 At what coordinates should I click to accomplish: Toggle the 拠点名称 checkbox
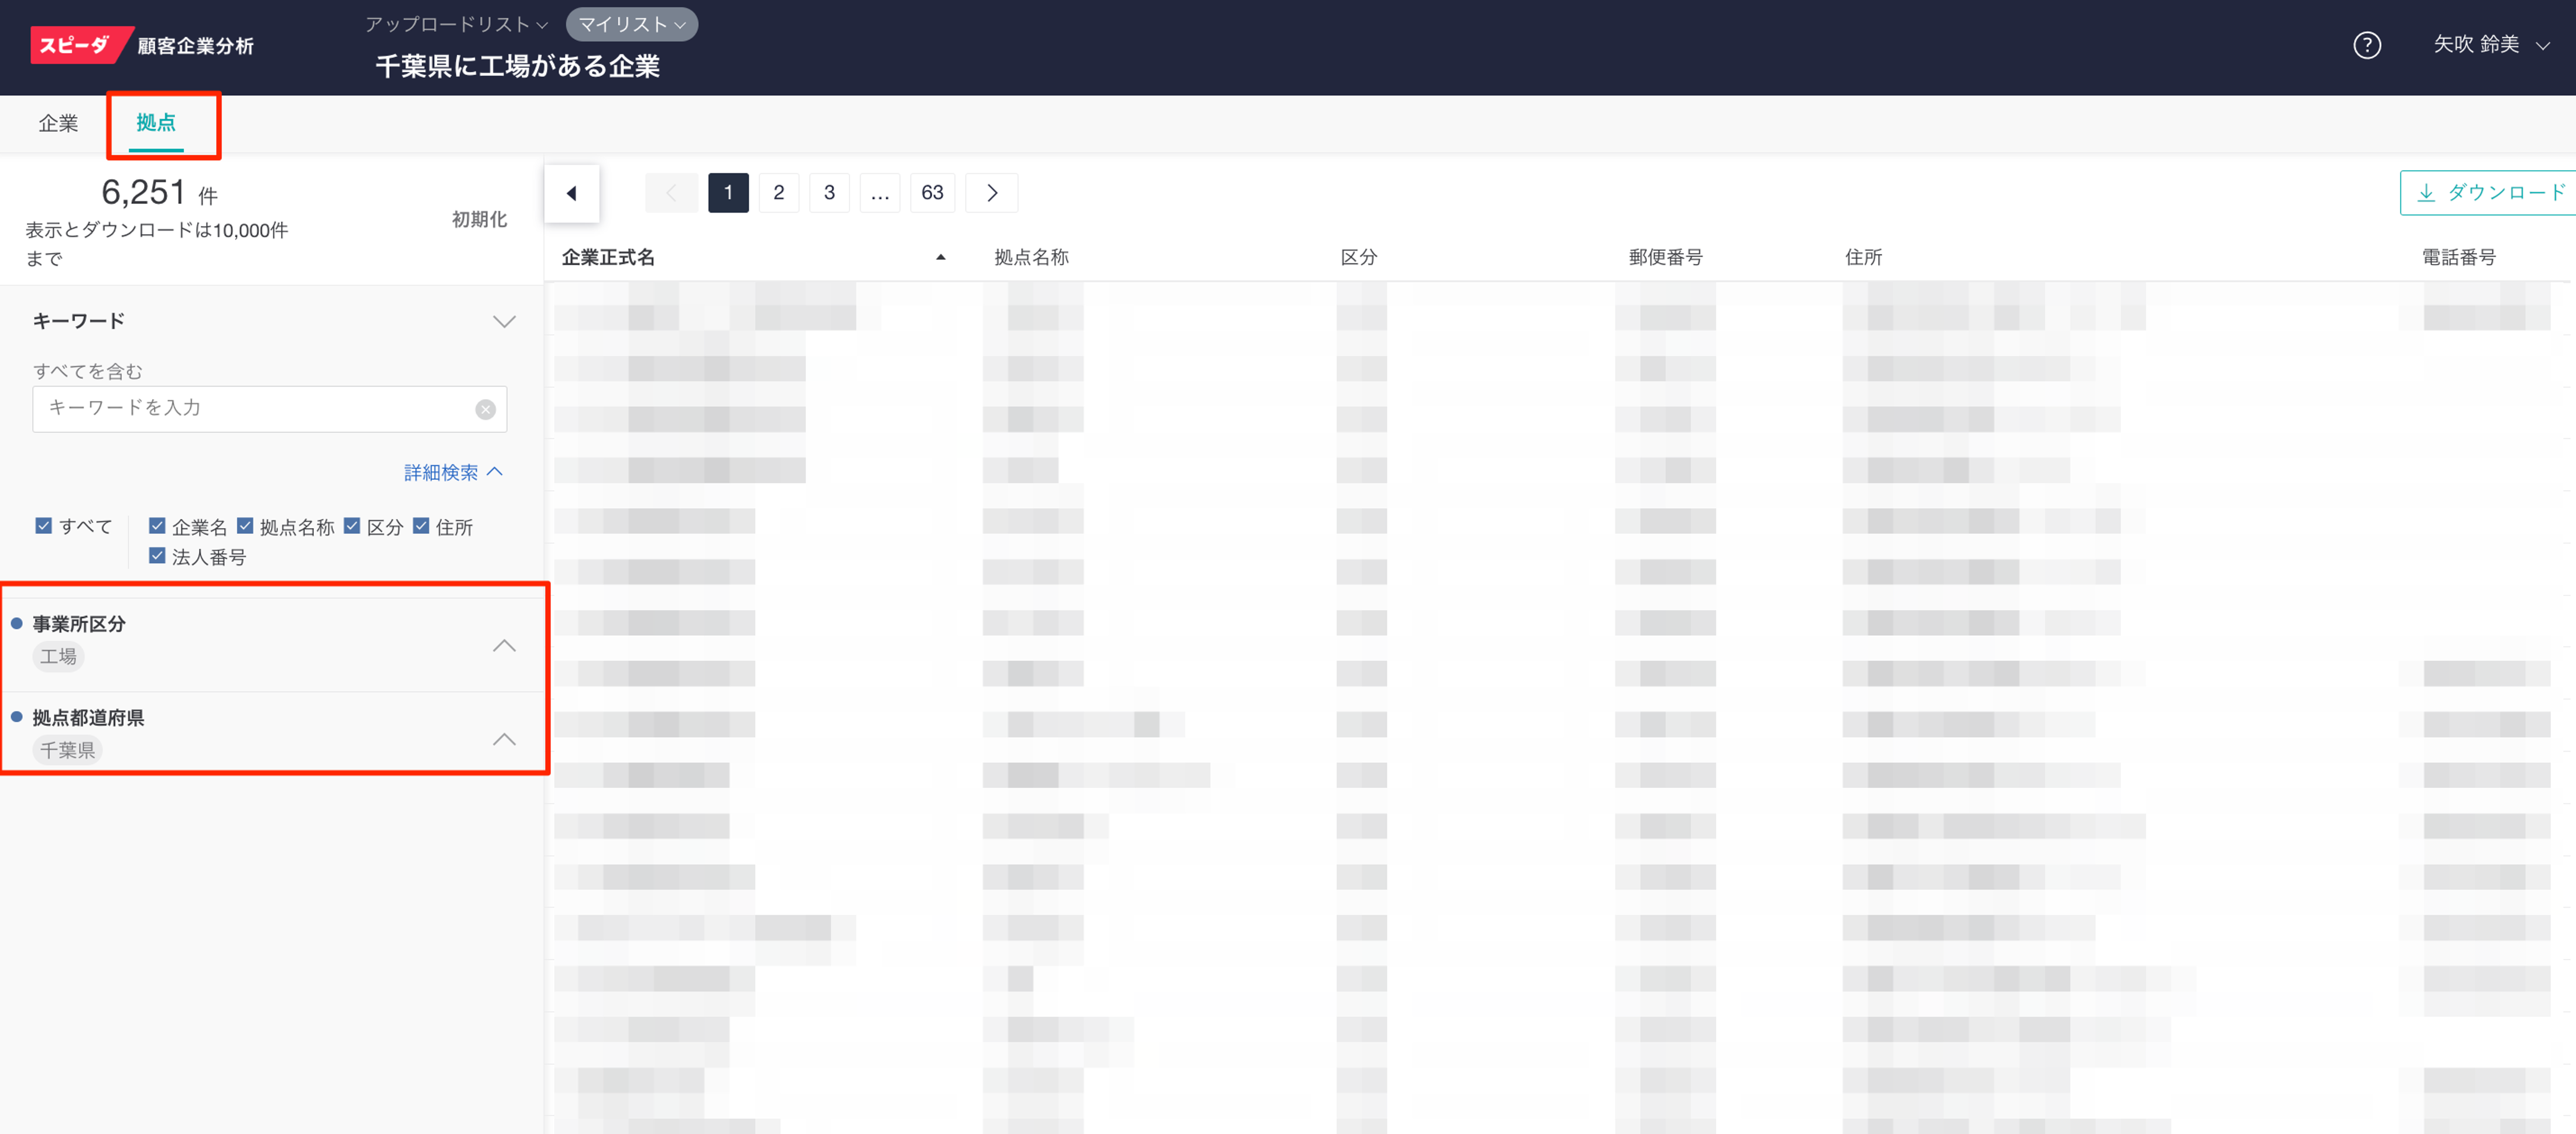tap(245, 526)
